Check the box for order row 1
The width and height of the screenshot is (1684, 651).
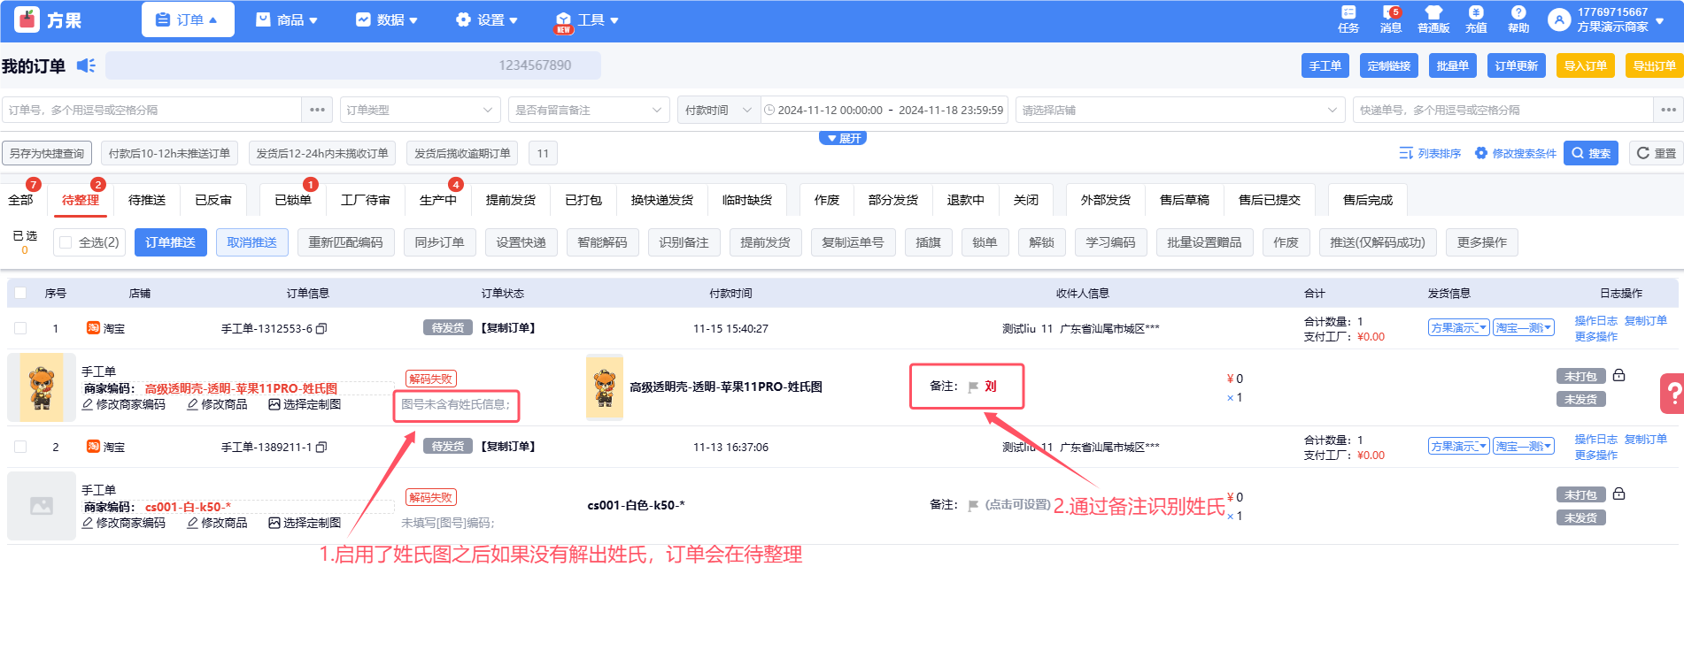point(20,328)
